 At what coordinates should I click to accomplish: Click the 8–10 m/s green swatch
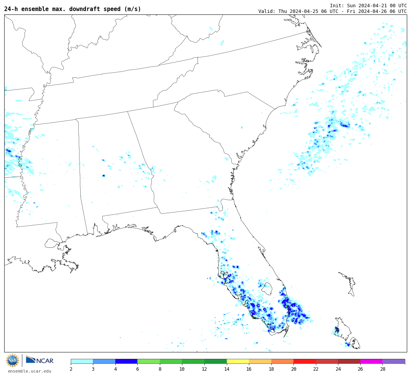171,361
